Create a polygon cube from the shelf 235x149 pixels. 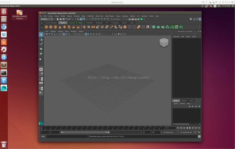click(x=51, y=27)
